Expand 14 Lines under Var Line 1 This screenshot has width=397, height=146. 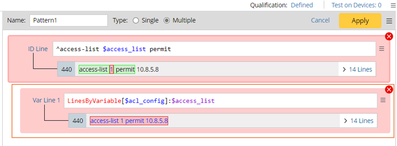pos(358,121)
